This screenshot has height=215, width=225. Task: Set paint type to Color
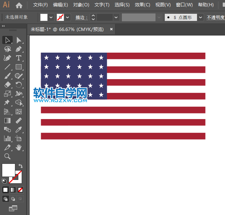pos(6,190)
